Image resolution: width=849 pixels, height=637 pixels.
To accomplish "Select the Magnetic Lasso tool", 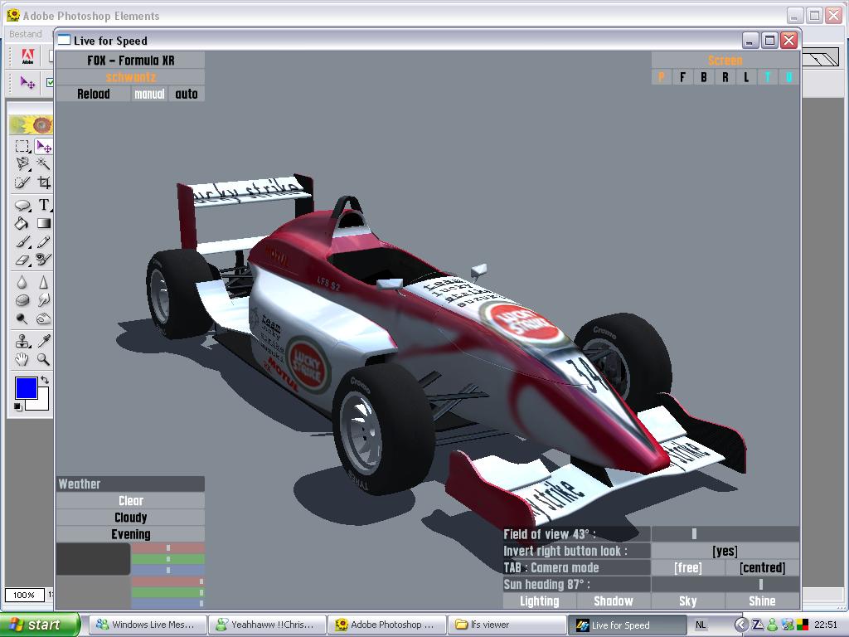I will [22, 163].
